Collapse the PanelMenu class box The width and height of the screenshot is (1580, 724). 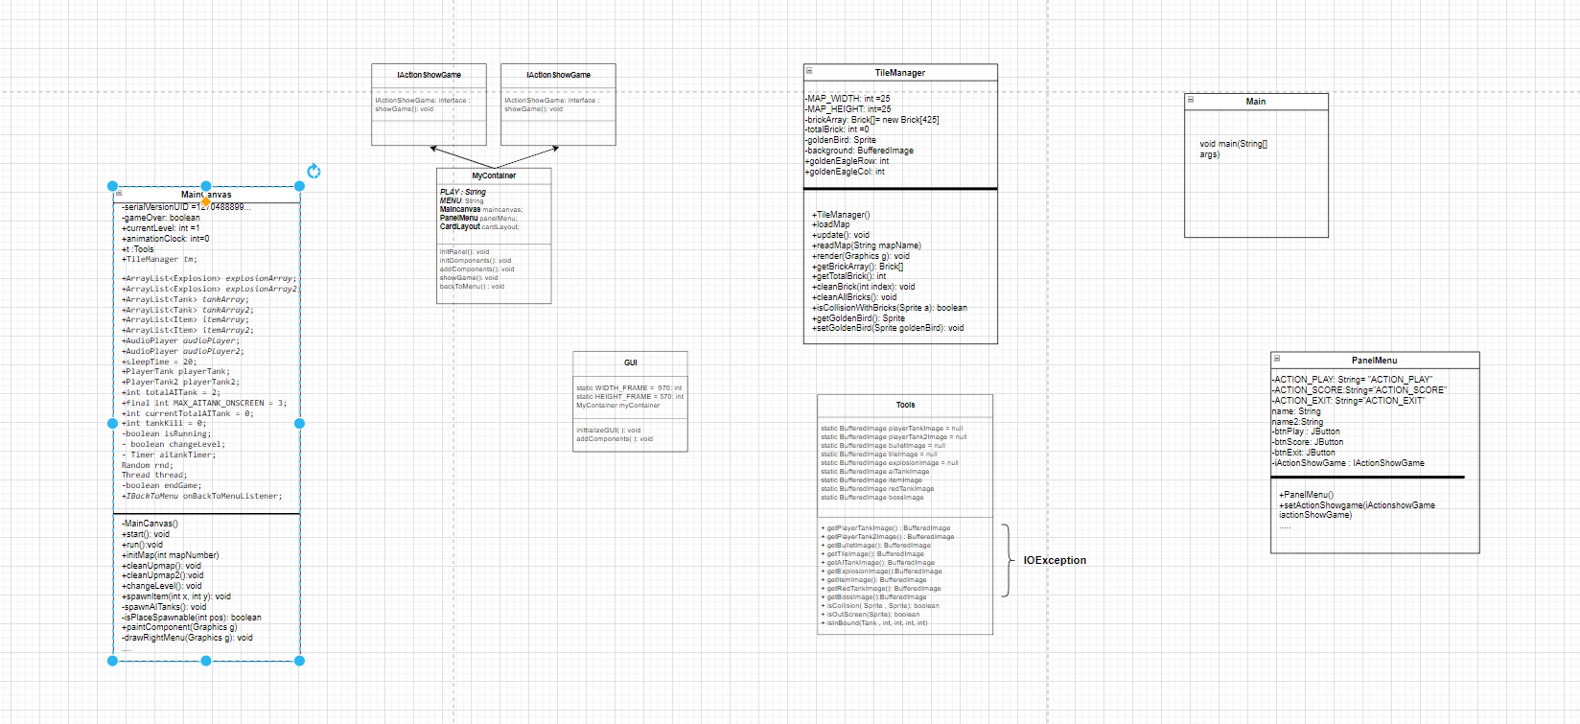(1277, 359)
